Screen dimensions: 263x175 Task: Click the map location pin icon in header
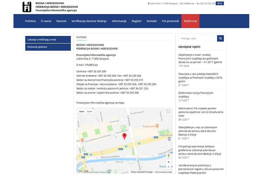pos(148,3)
